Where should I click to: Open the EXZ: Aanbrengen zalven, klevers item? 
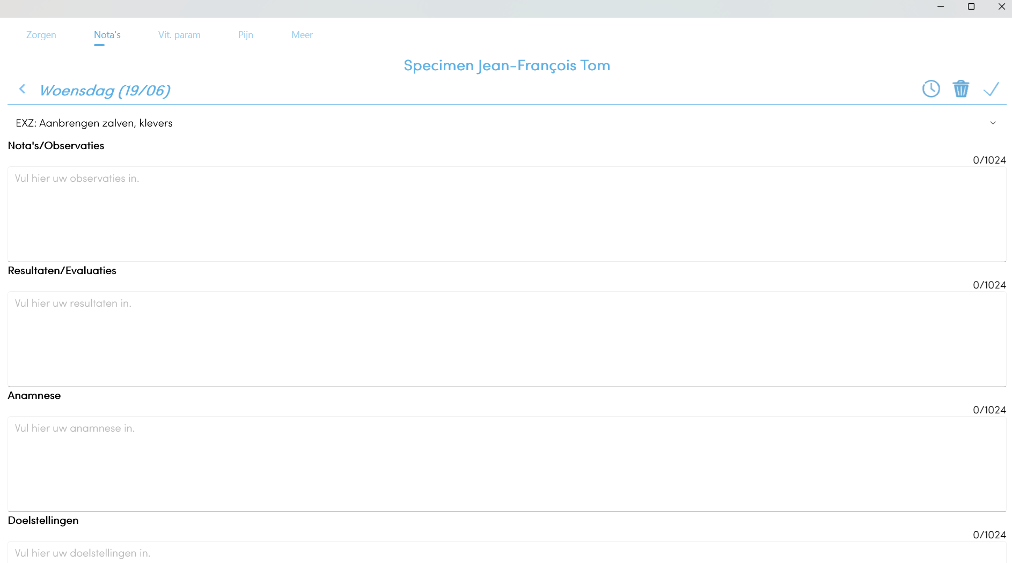(x=94, y=123)
